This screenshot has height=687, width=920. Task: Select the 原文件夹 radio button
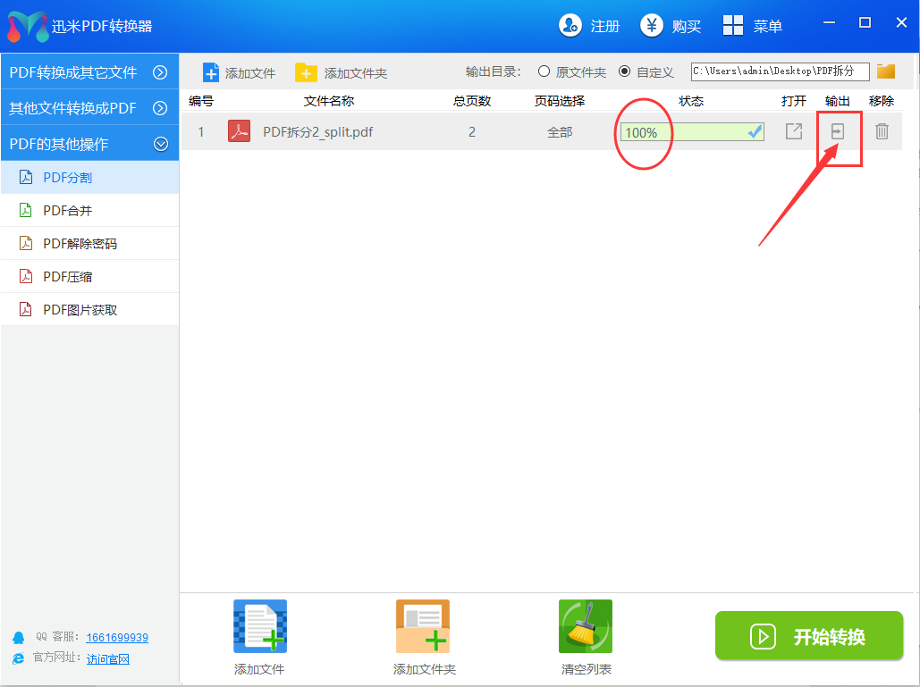point(544,71)
